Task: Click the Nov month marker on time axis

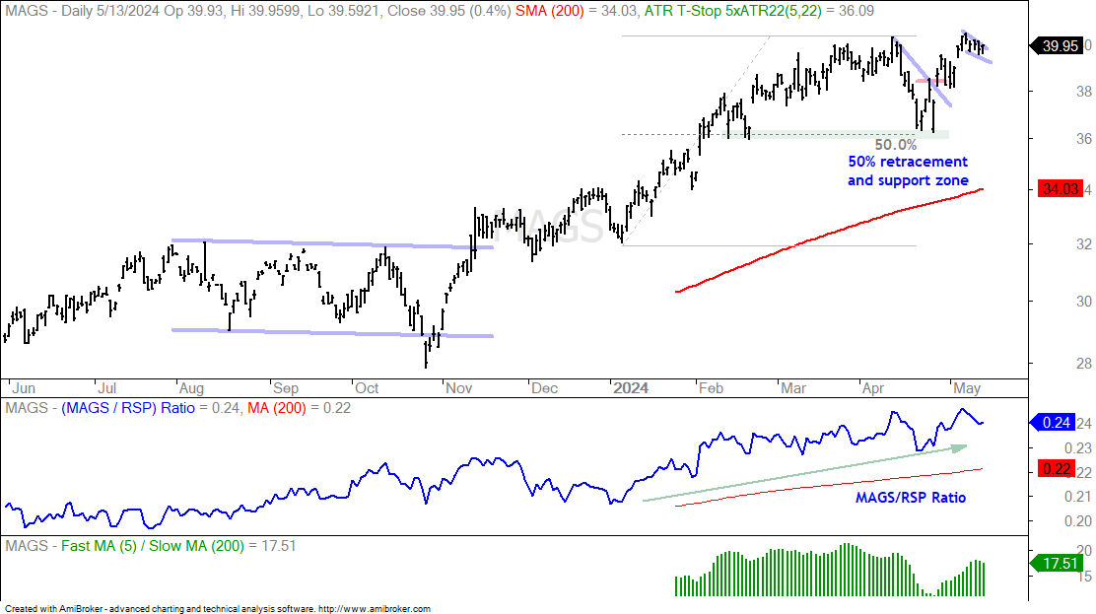Action: pos(458,388)
